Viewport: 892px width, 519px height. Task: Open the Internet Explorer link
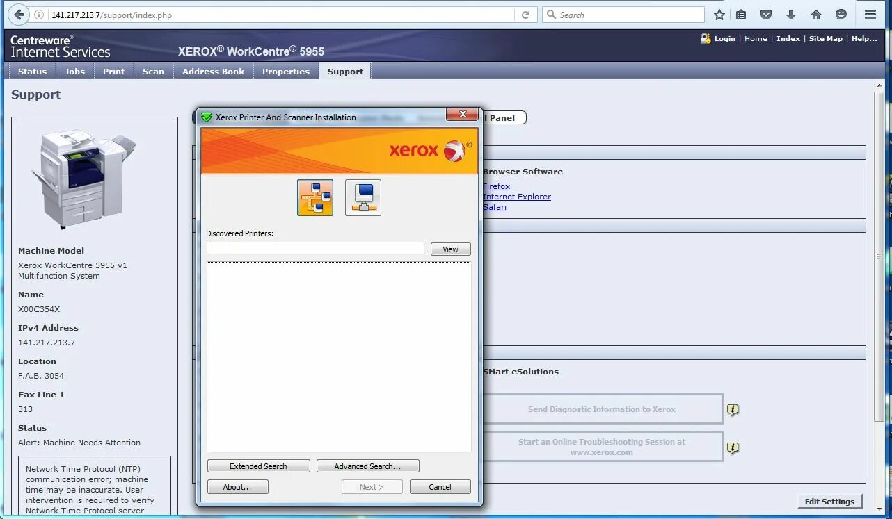517,197
